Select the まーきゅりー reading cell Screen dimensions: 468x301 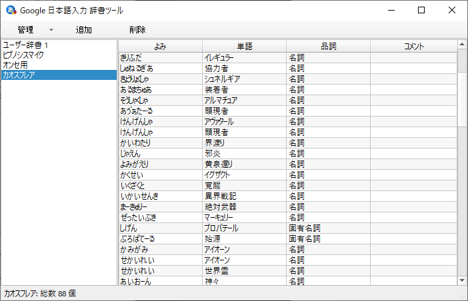pyautogui.click(x=160, y=207)
